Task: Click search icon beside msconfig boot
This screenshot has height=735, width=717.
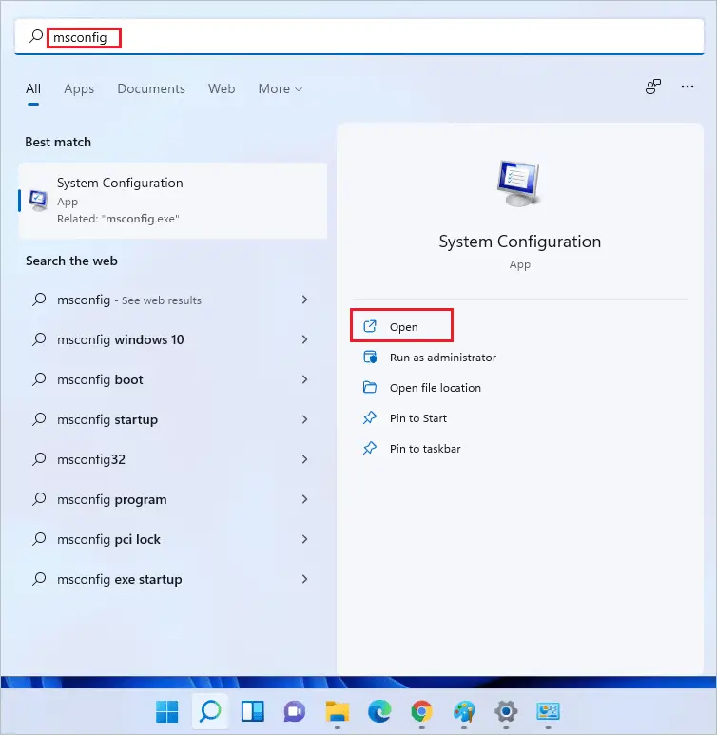Action: pos(39,378)
